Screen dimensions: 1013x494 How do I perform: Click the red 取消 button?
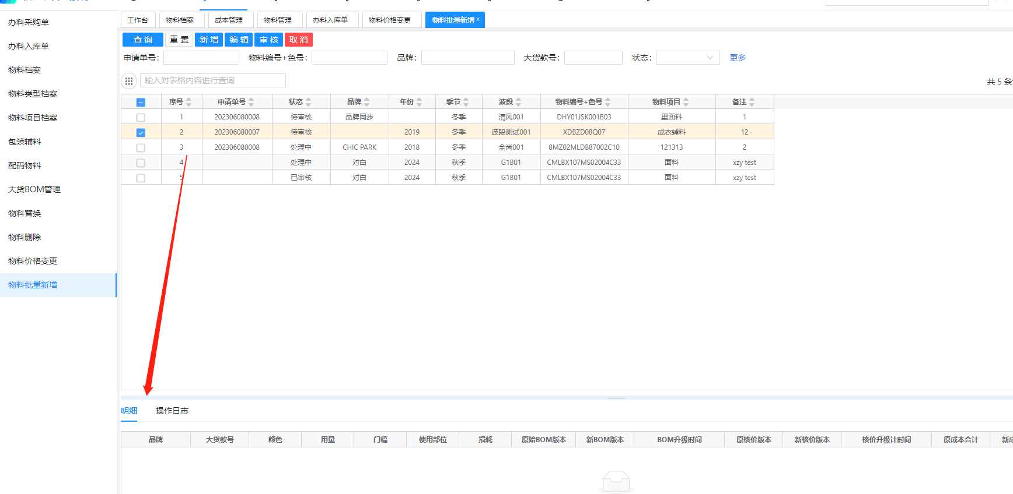point(299,40)
